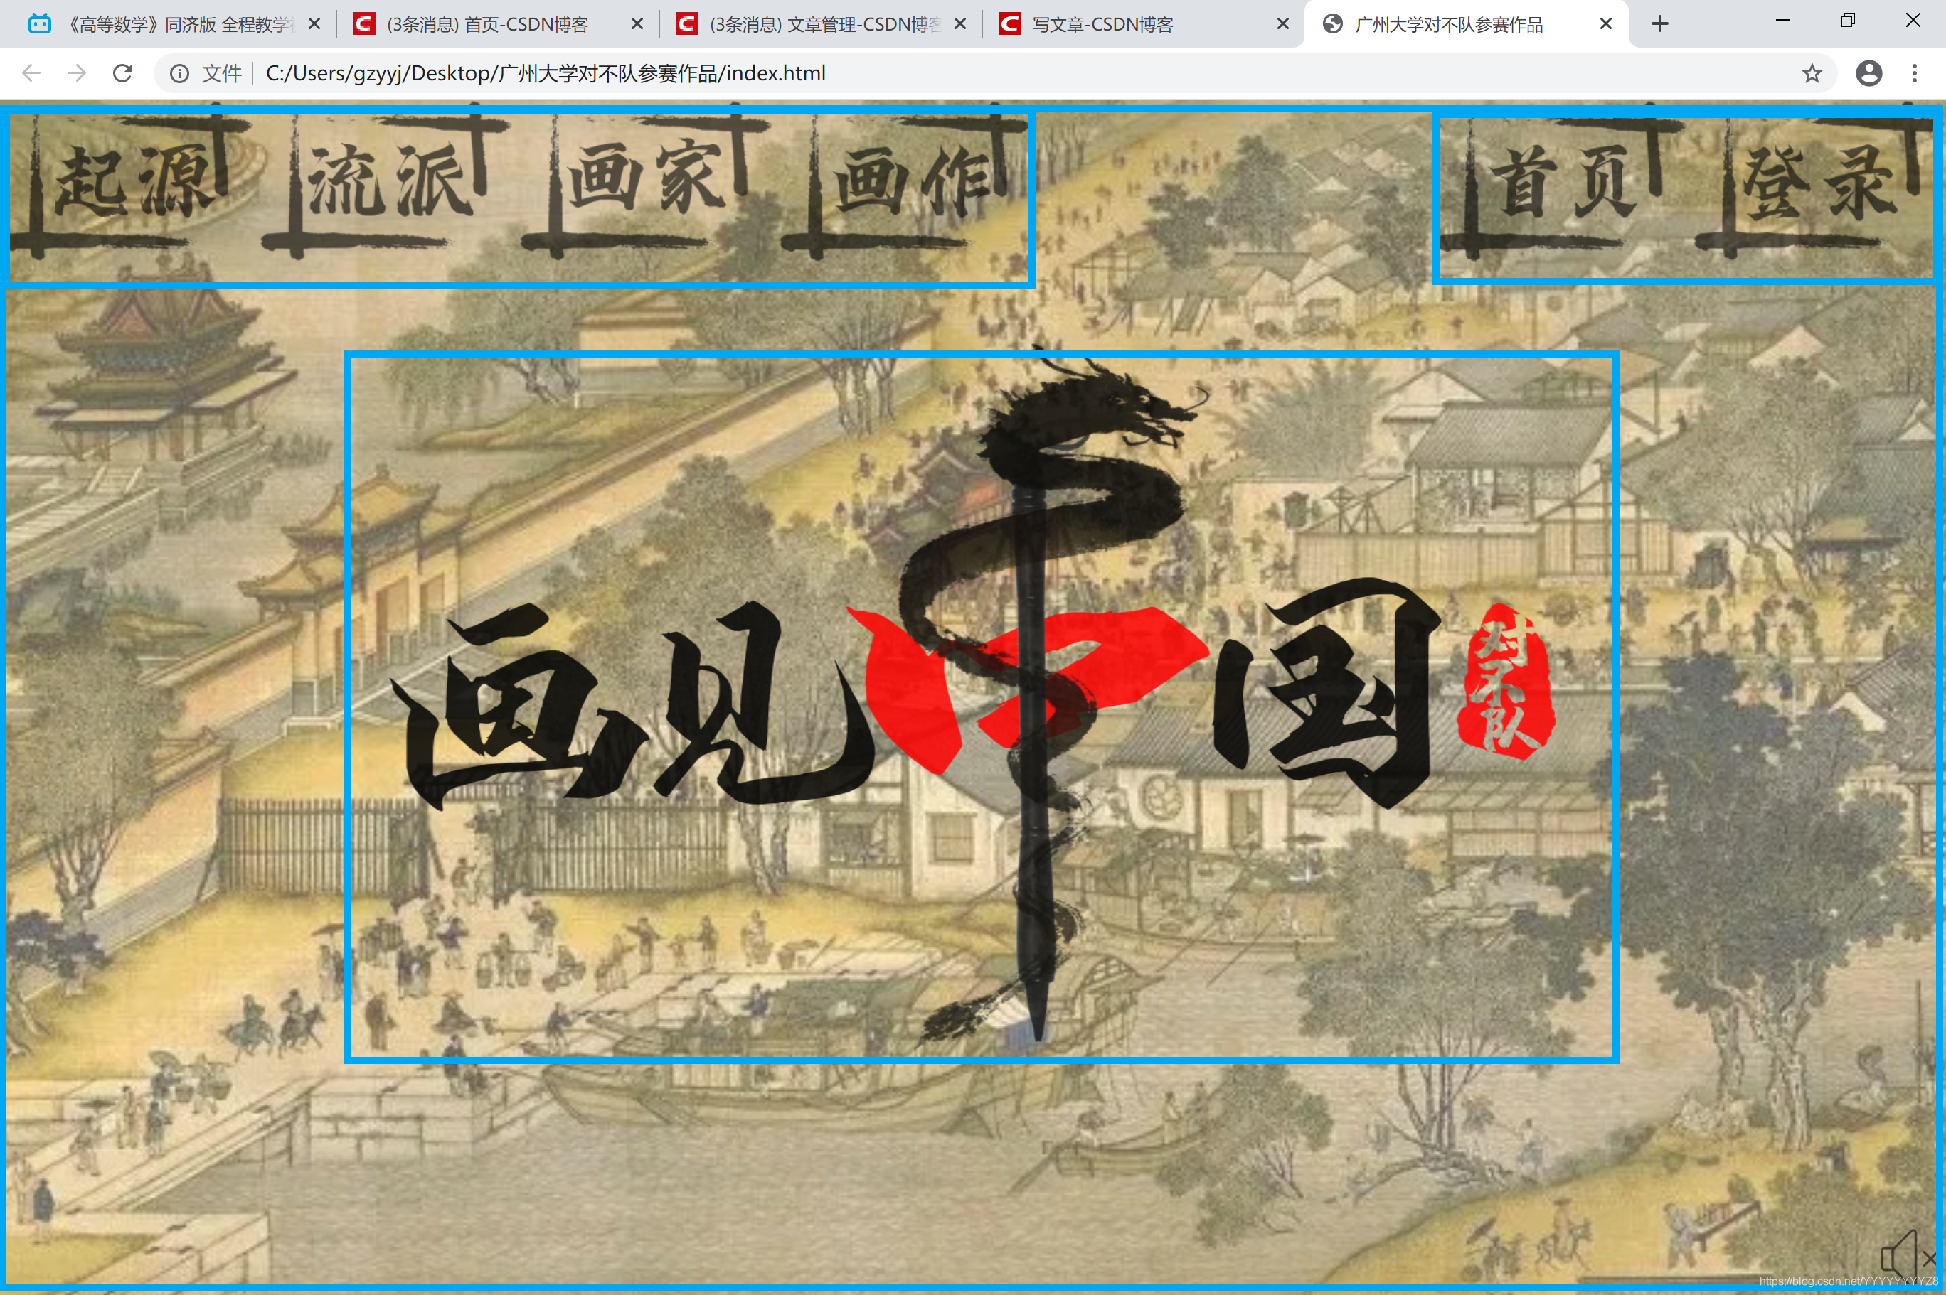Close the 写文章-CSDN博客 tab
Image resolution: width=1946 pixels, height=1295 pixels.
(1283, 24)
